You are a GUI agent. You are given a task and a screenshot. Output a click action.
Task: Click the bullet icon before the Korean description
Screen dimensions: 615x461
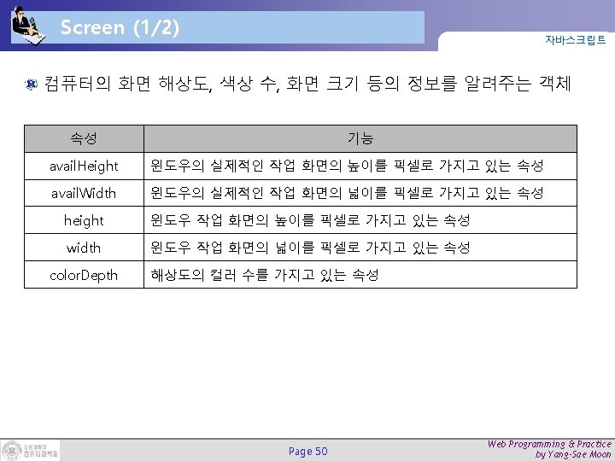click(x=31, y=84)
